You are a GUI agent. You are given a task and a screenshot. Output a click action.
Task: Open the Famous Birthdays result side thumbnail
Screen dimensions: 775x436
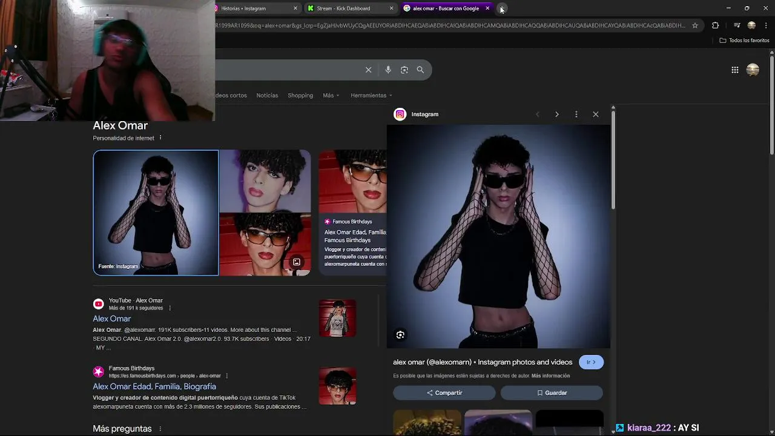[337, 386]
